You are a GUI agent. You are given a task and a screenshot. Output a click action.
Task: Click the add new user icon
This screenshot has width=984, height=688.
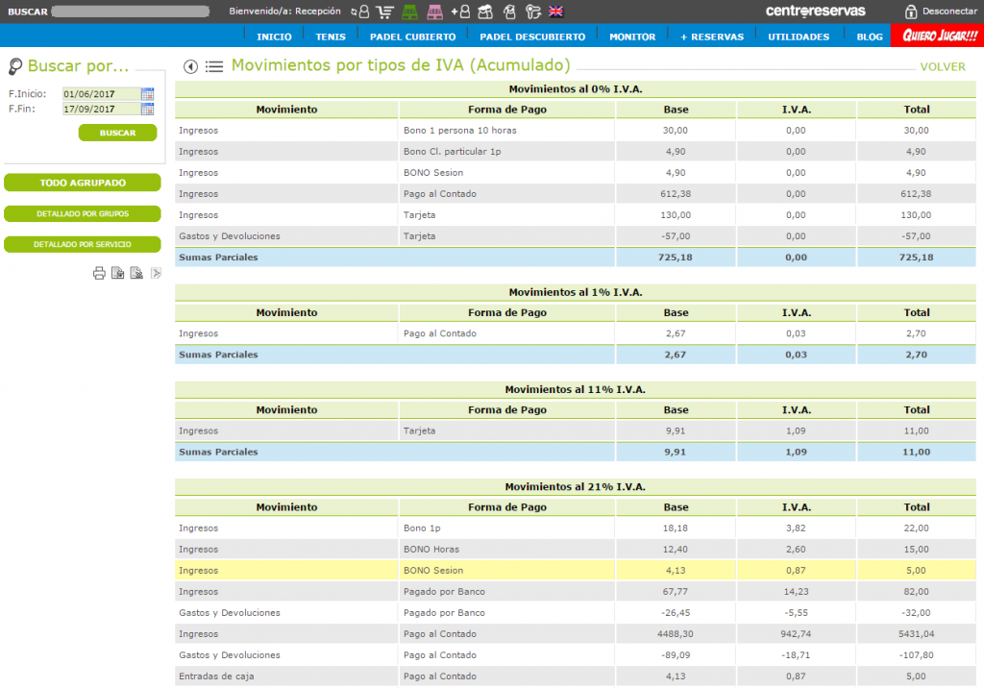[x=460, y=12]
